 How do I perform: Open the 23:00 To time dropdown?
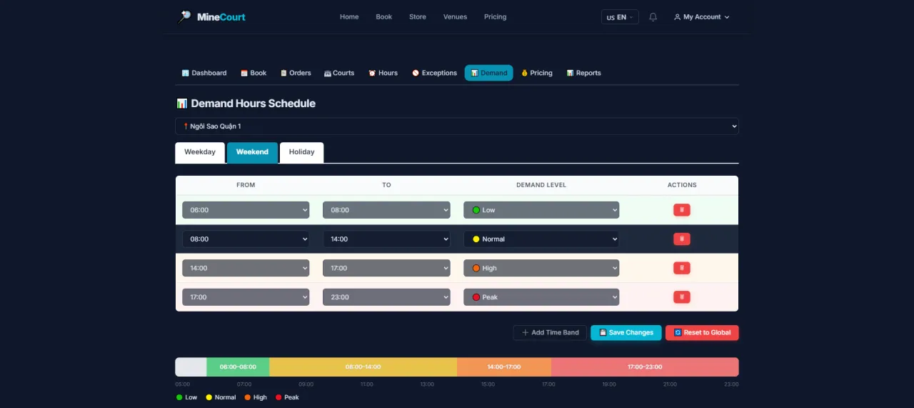coord(386,297)
